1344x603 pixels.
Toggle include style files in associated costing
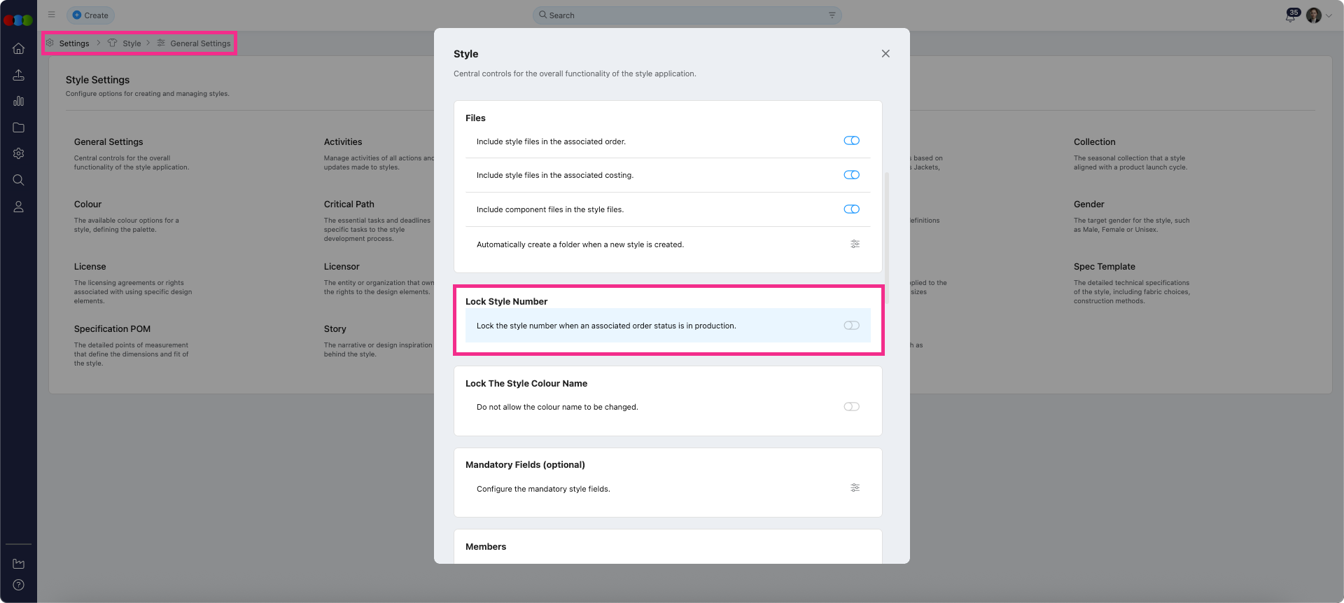click(x=851, y=175)
